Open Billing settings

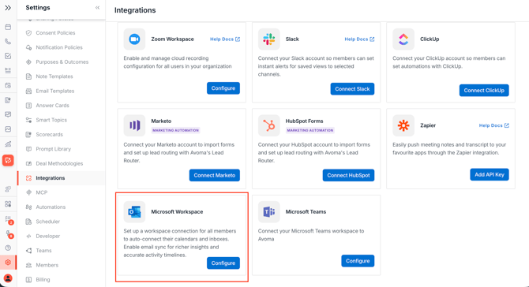click(x=43, y=279)
